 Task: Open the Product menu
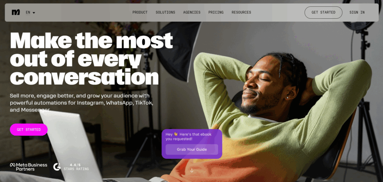pyautogui.click(x=140, y=12)
